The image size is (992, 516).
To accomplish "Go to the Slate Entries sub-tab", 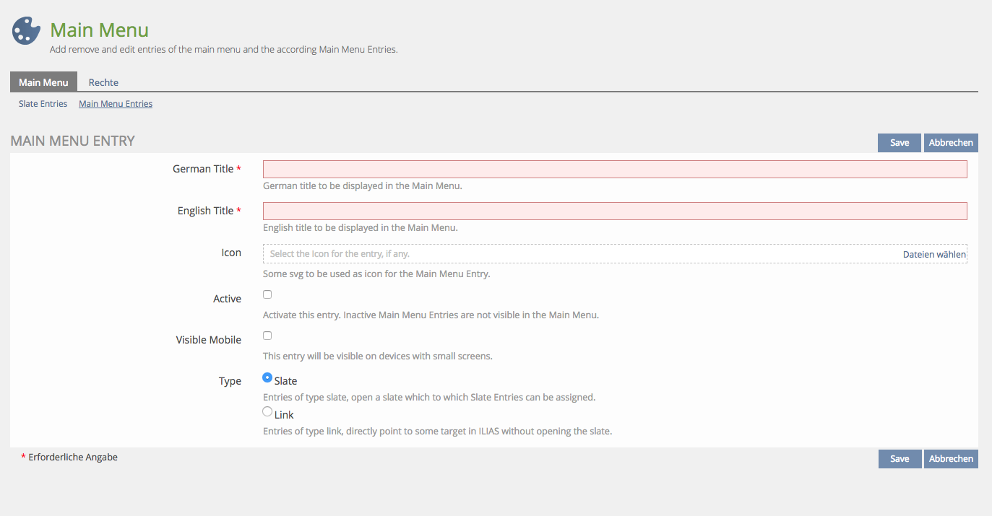I will pyautogui.click(x=43, y=104).
